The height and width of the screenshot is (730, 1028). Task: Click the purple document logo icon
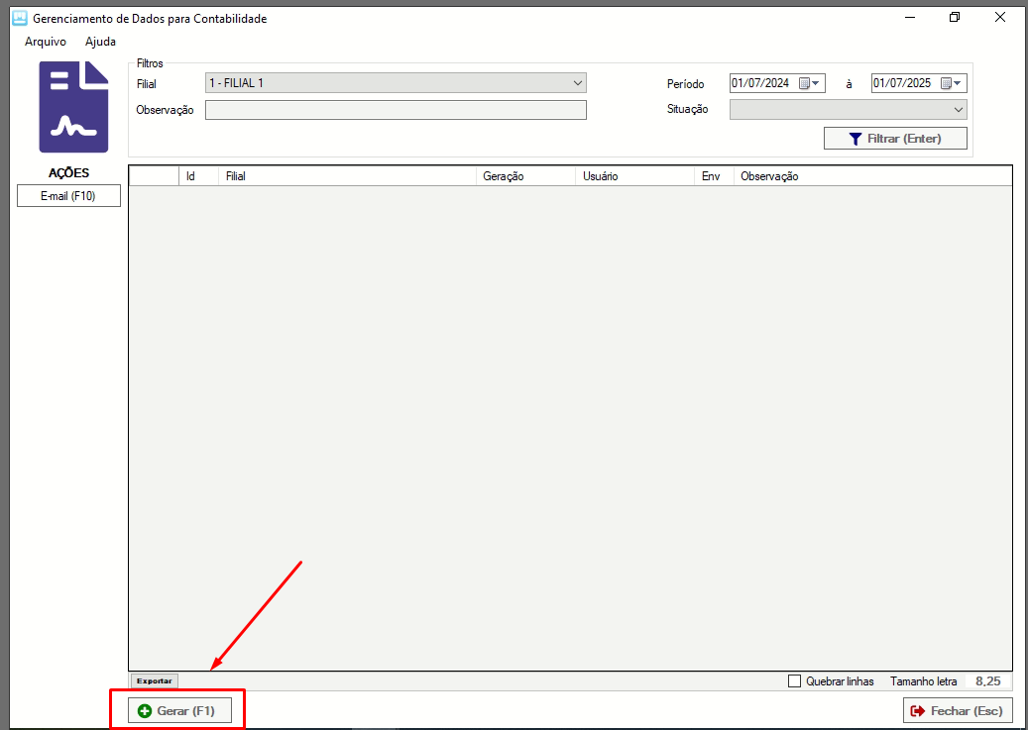coord(73,107)
